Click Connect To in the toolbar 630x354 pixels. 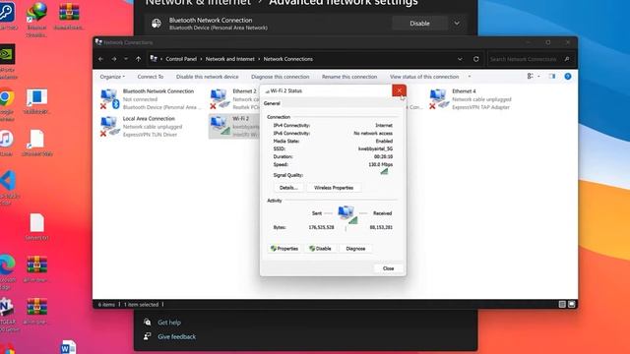click(151, 77)
